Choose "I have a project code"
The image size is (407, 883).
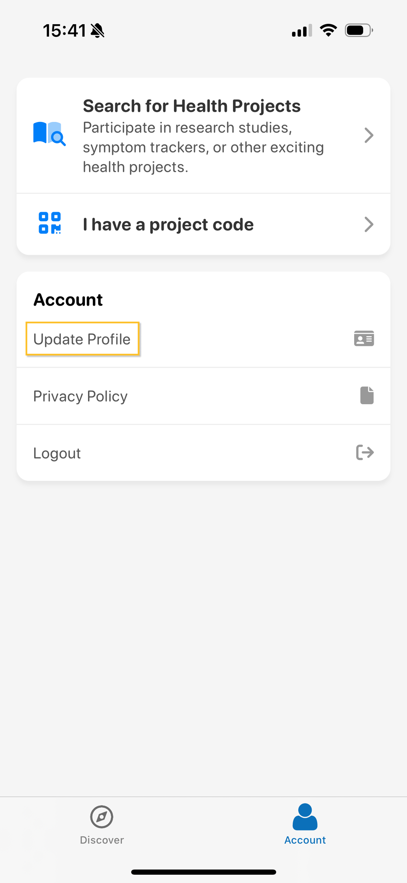168,225
